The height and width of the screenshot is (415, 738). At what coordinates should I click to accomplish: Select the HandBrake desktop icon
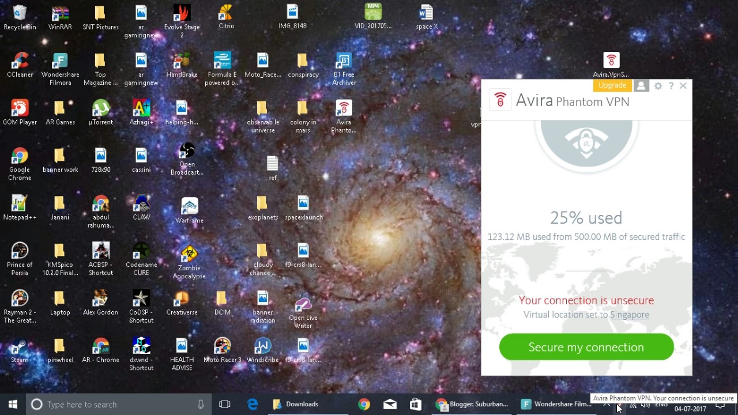(182, 65)
